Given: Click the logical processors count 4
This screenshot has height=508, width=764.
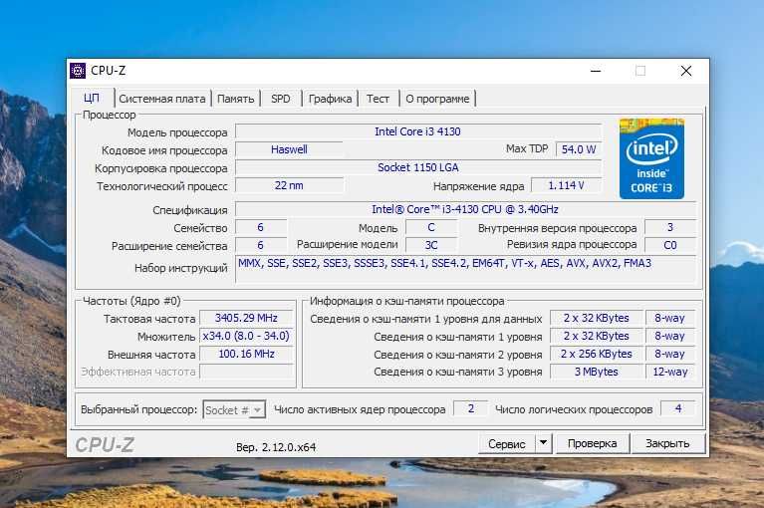Looking at the screenshot, I should pyautogui.click(x=678, y=408).
